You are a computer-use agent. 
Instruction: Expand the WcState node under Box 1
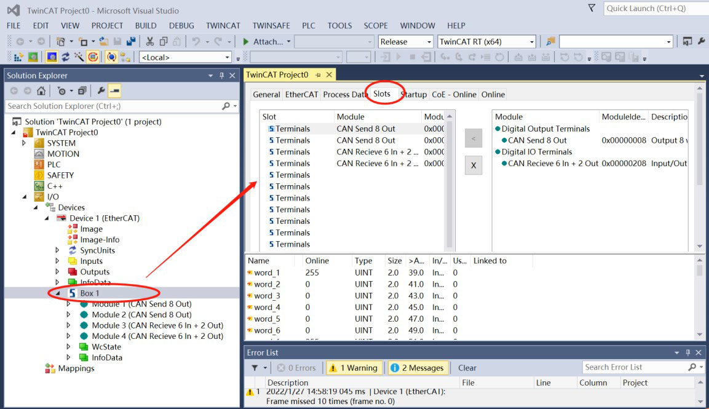[x=68, y=347]
